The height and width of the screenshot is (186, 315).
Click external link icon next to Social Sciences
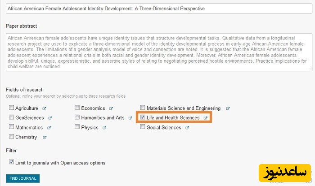point(187,128)
